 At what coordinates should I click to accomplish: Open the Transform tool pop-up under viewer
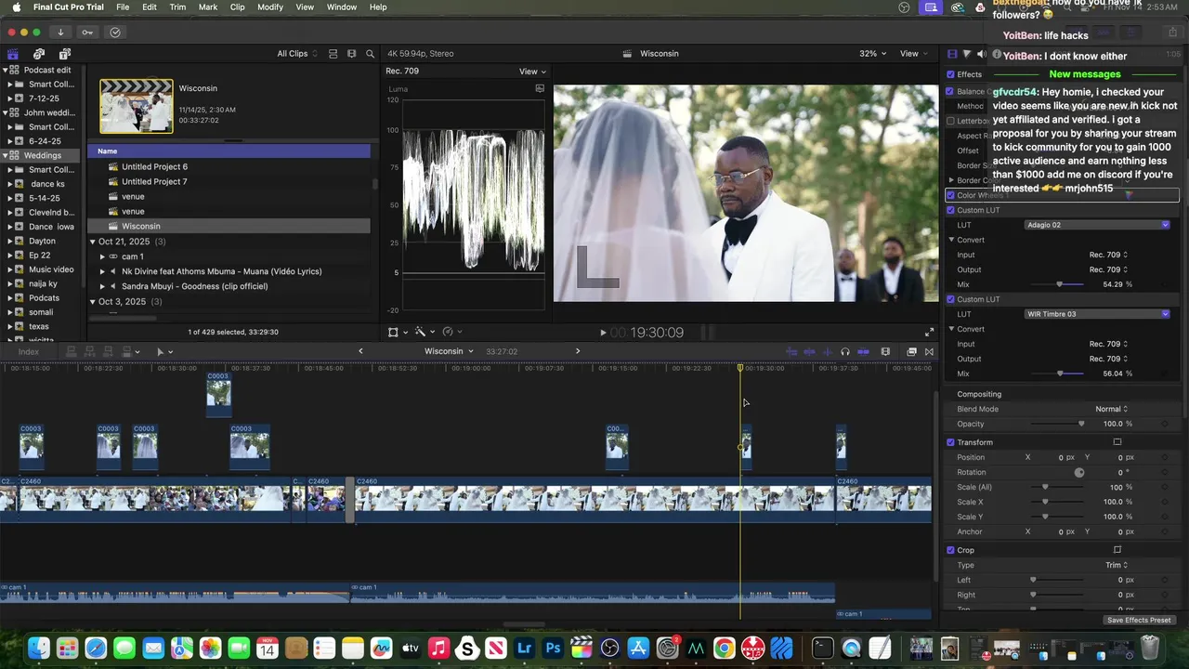click(x=397, y=332)
